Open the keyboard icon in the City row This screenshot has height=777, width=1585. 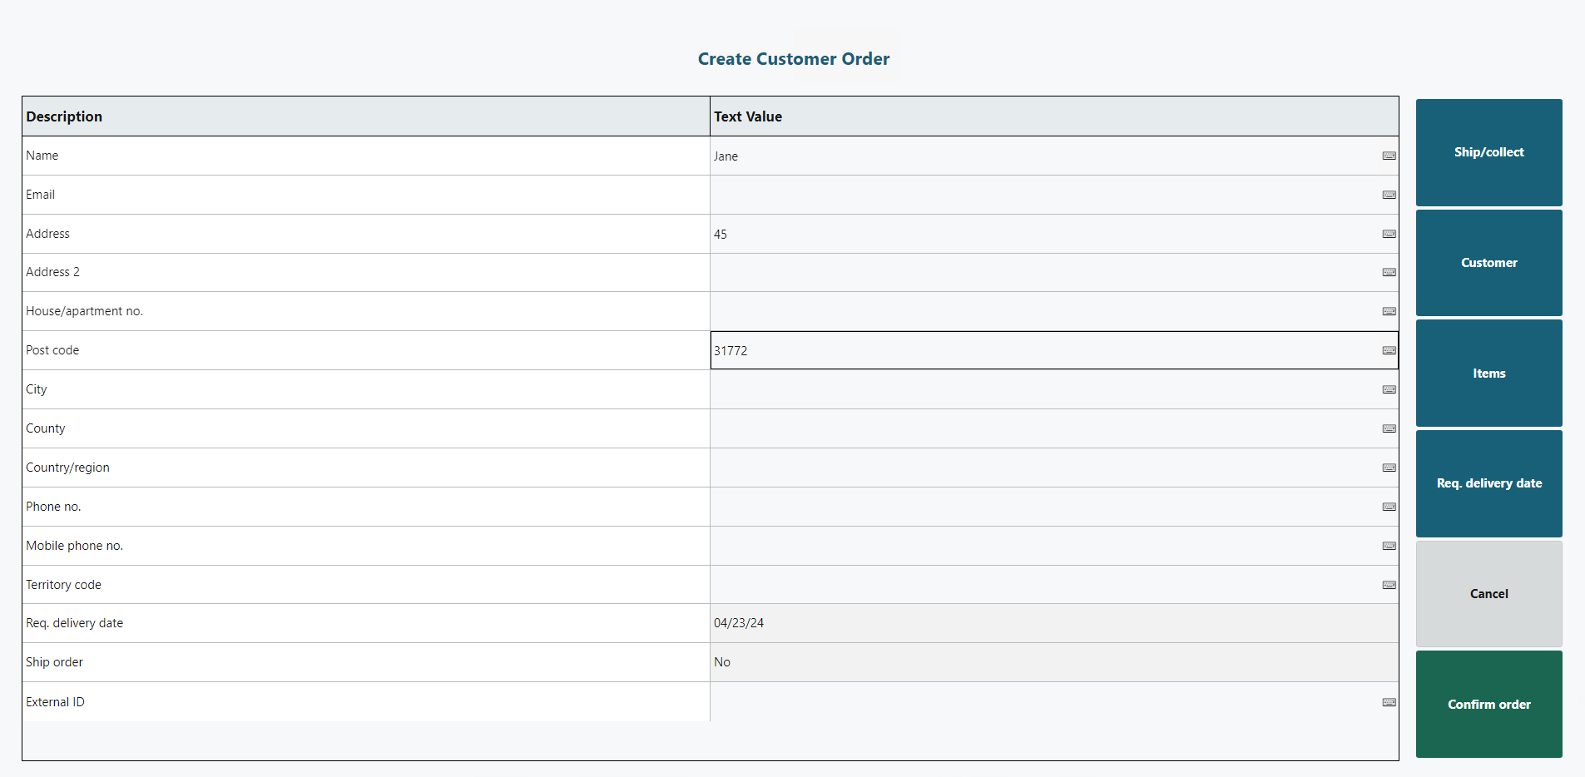click(x=1389, y=389)
